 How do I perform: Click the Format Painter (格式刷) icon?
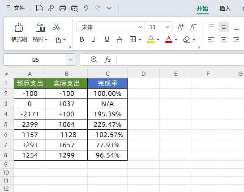(x=19, y=28)
